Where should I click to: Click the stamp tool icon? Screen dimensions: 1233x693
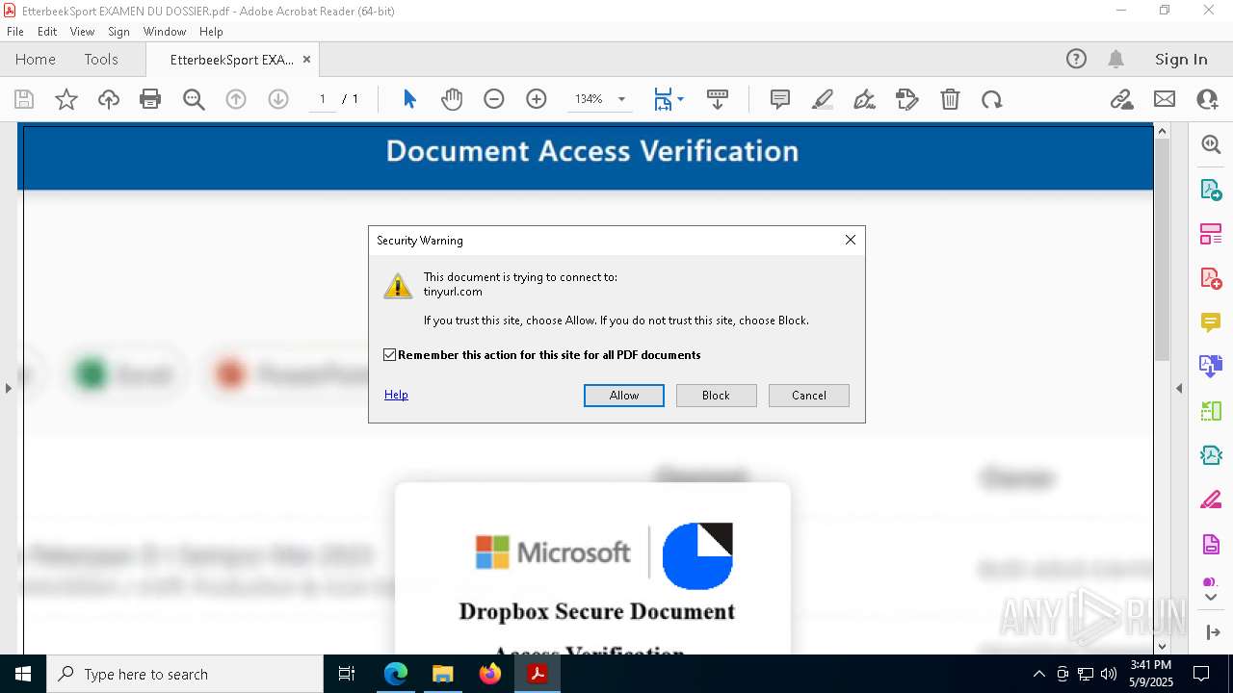pyautogui.click(x=907, y=99)
